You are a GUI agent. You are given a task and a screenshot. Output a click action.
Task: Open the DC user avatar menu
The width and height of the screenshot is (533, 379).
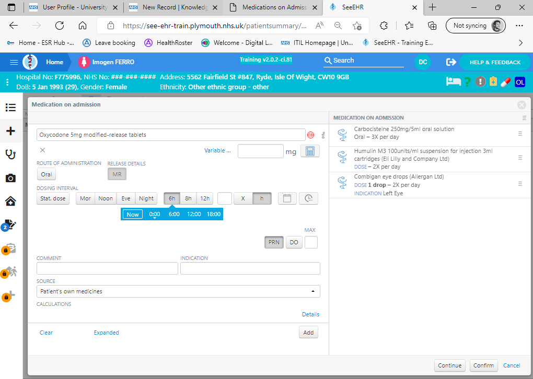pos(423,62)
